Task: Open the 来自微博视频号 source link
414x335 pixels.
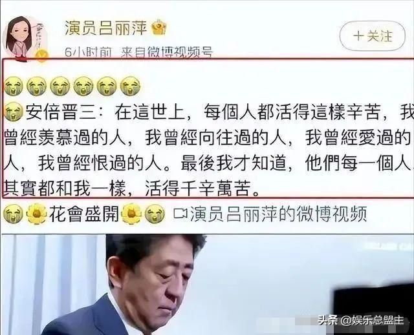Action: click(x=167, y=52)
